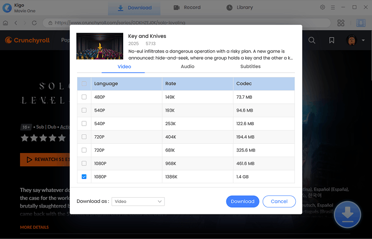Click the Rate column header
The image size is (372, 239).
pyautogui.click(x=198, y=84)
